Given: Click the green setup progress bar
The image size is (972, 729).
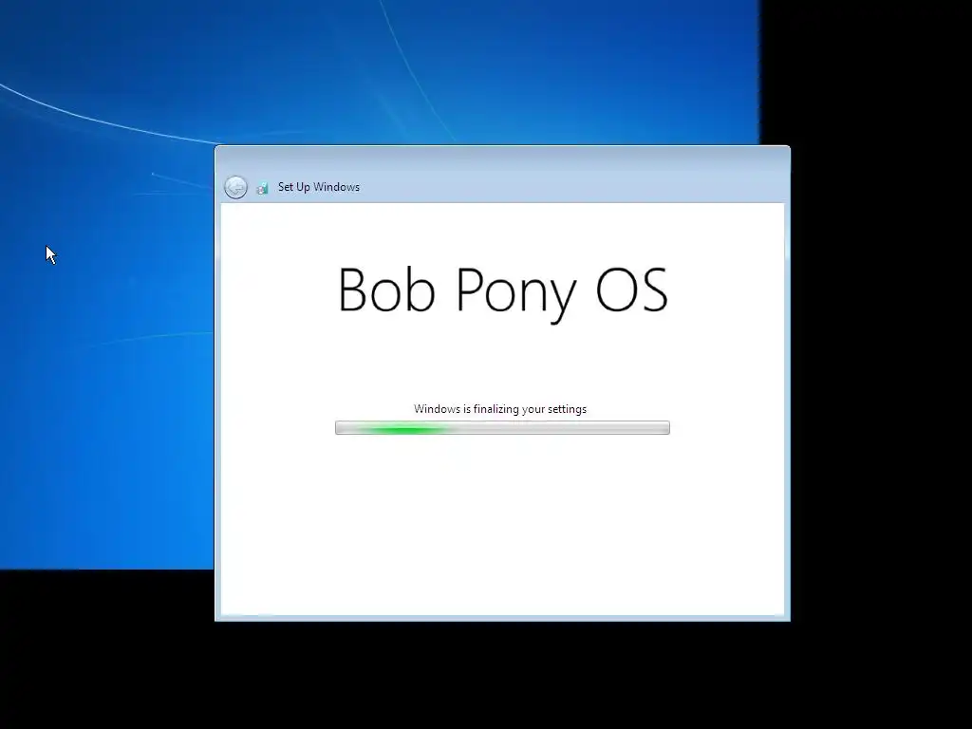Looking at the screenshot, I should pyautogui.click(x=502, y=428).
